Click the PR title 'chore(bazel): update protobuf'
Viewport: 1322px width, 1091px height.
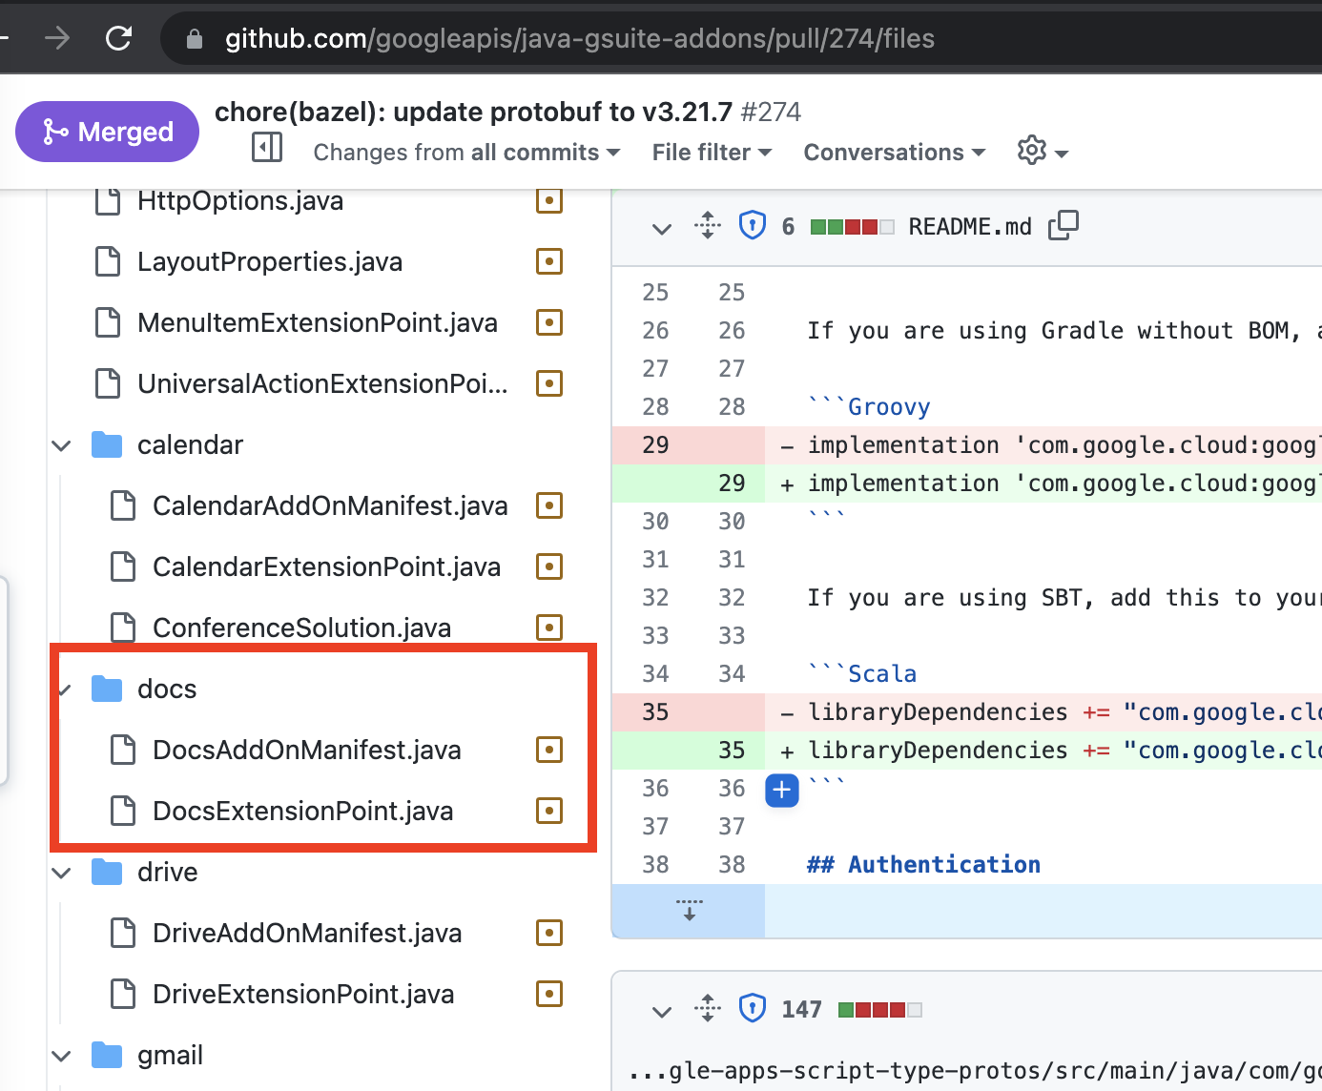click(x=473, y=113)
